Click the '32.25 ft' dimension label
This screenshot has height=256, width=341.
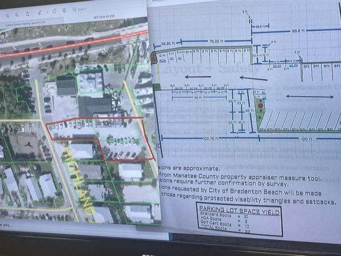[168, 44]
